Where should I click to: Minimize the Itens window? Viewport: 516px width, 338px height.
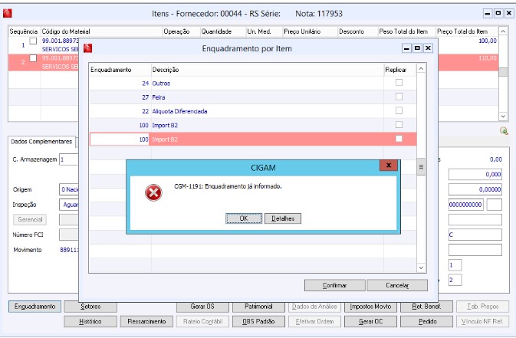(488, 14)
